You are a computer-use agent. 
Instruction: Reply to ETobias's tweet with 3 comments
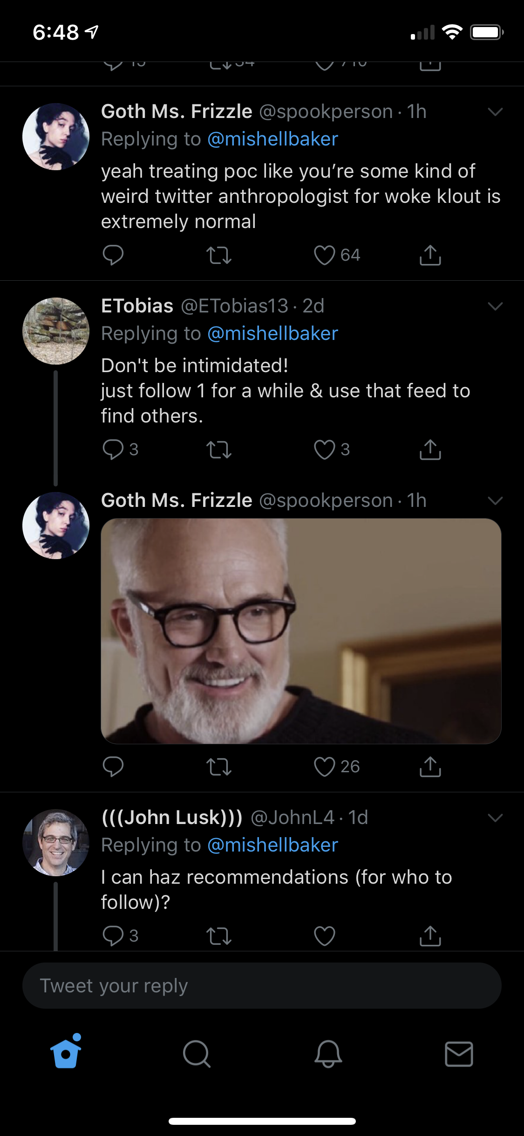[x=113, y=450]
